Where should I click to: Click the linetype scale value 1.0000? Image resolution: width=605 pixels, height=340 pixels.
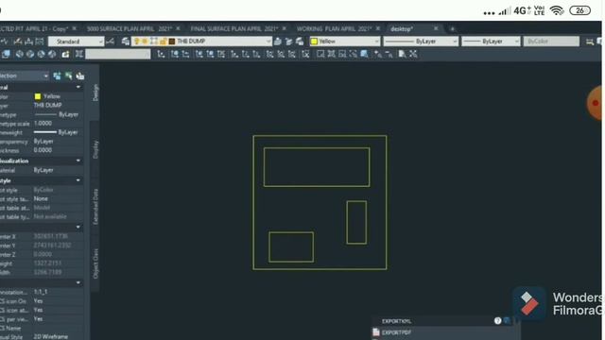click(43, 124)
